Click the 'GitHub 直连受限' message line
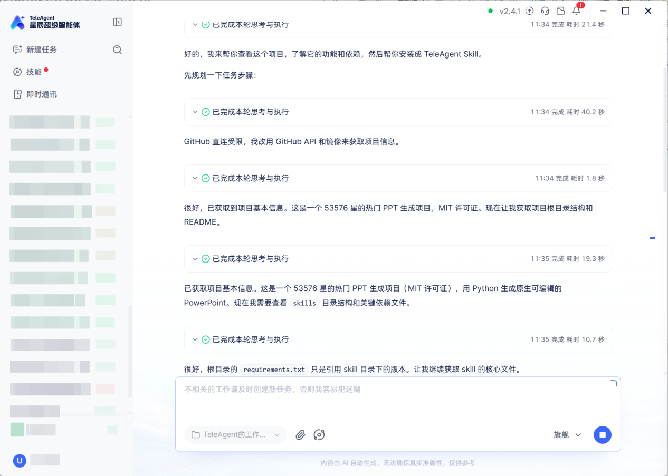This screenshot has width=668, height=476. [x=292, y=141]
